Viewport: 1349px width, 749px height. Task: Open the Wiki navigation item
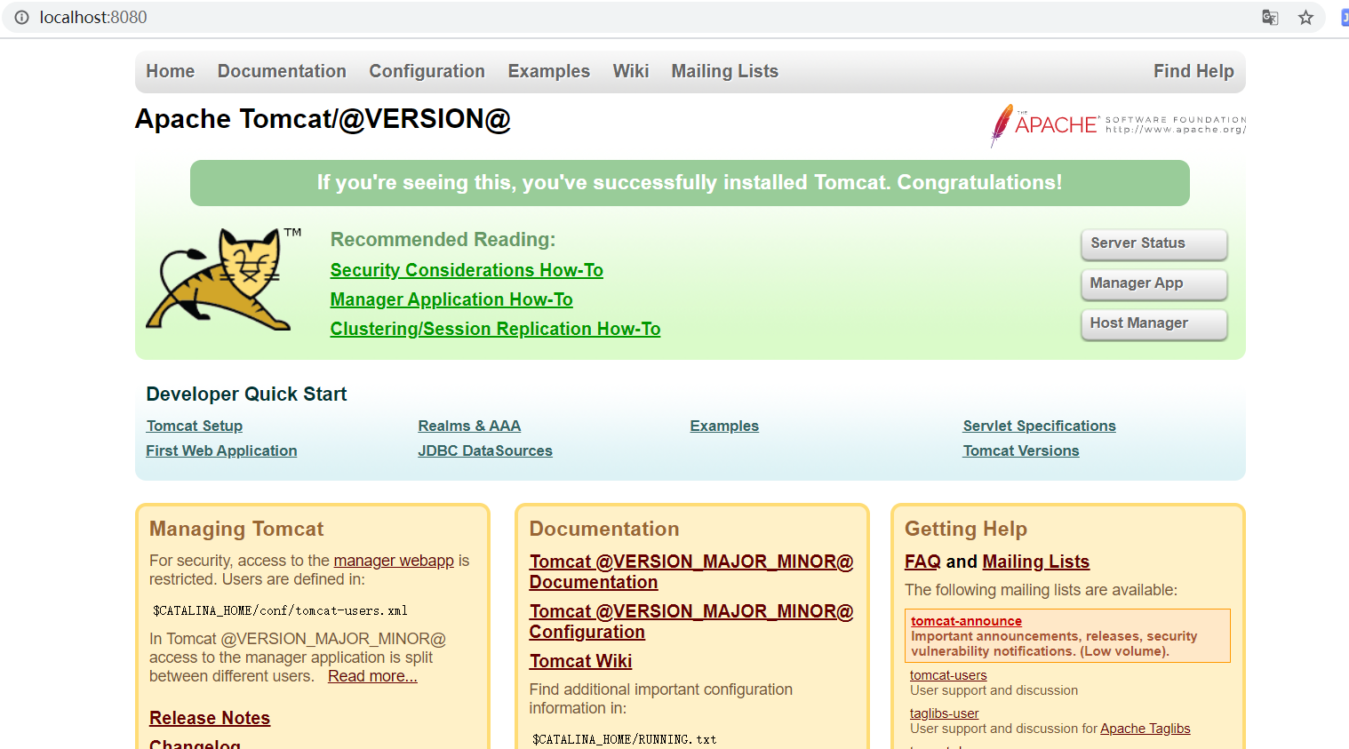tap(630, 71)
